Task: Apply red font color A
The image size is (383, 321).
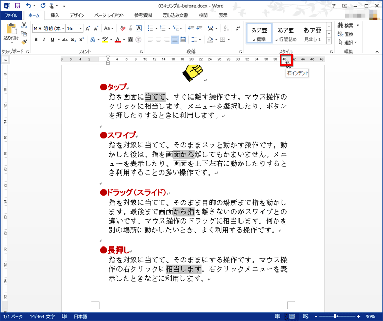Action: pyautogui.click(x=118, y=39)
